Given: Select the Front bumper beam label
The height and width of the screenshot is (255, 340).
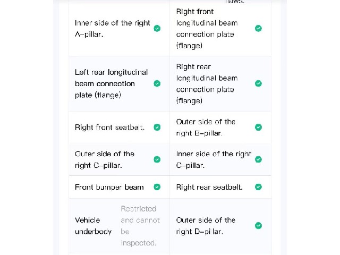Looking at the screenshot, I should point(109,187).
